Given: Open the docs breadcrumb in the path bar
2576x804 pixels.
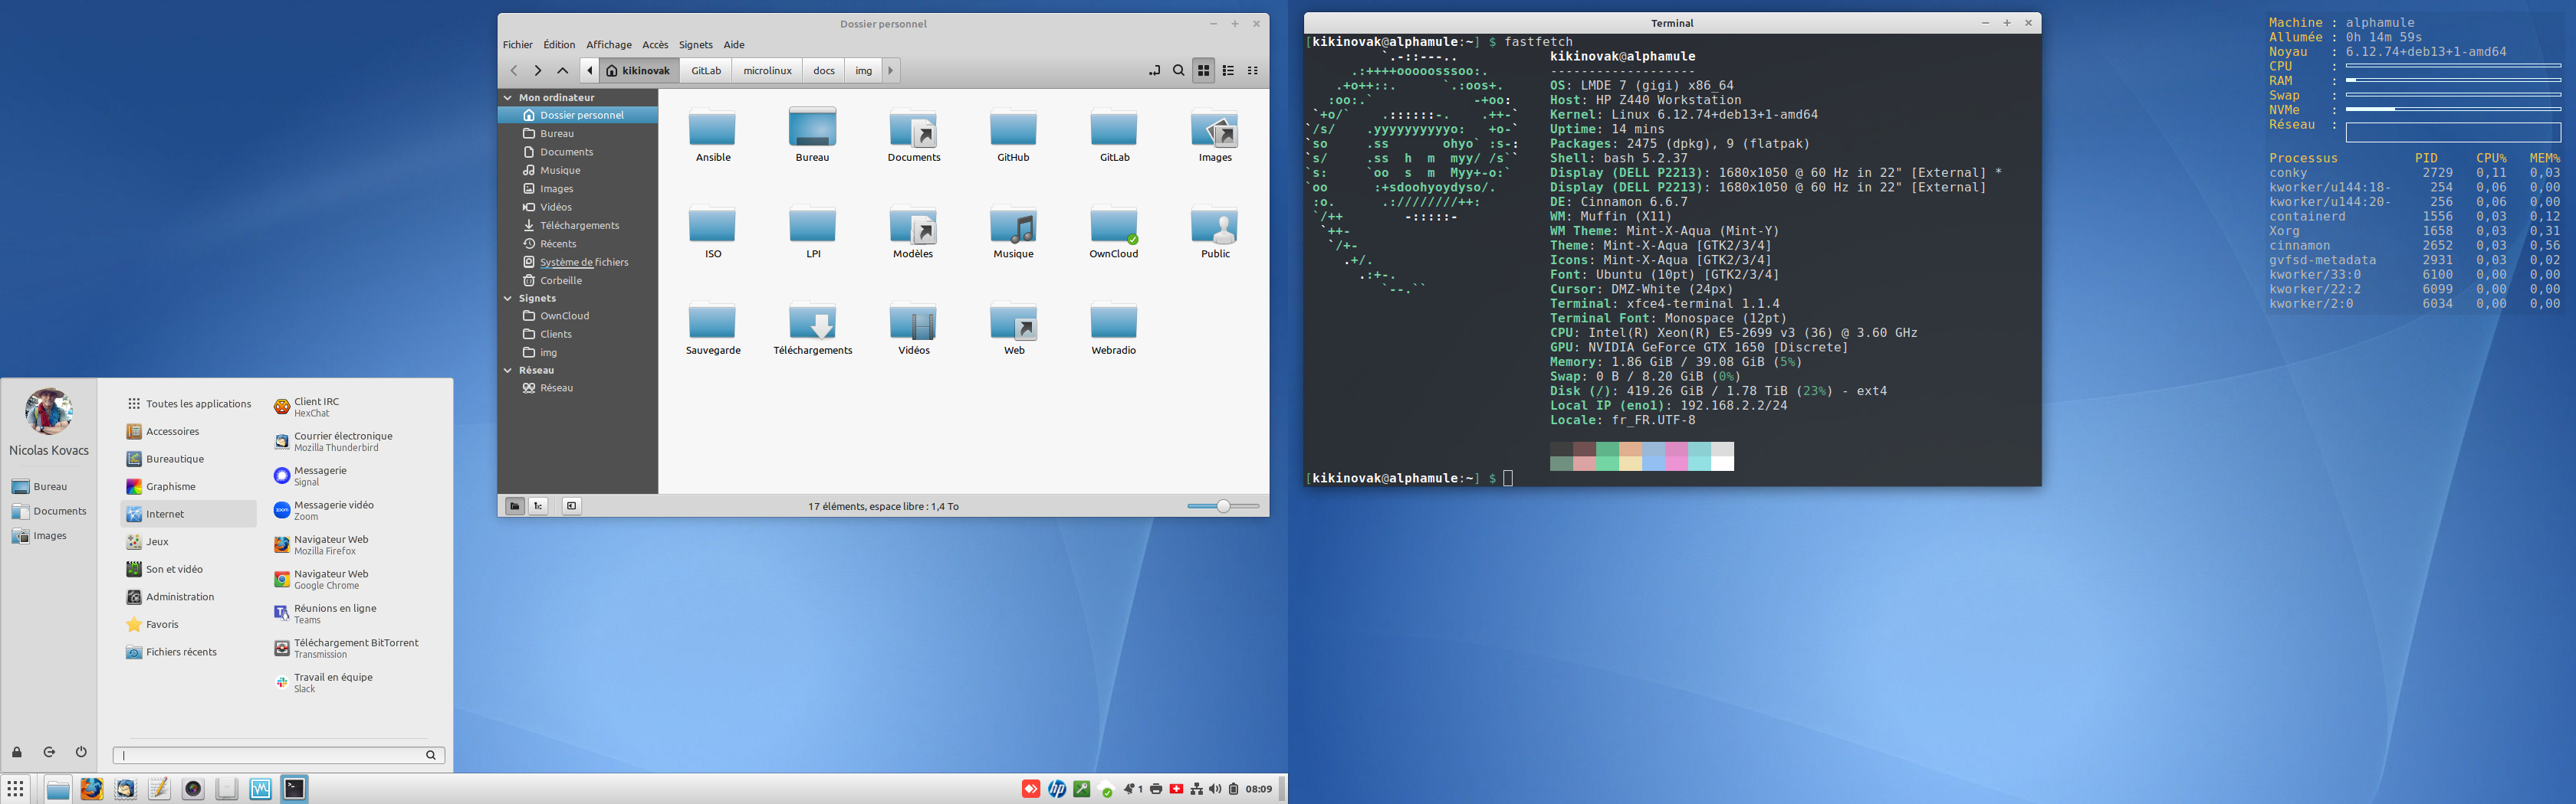Looking at the screenshot, I should point(823,70).
